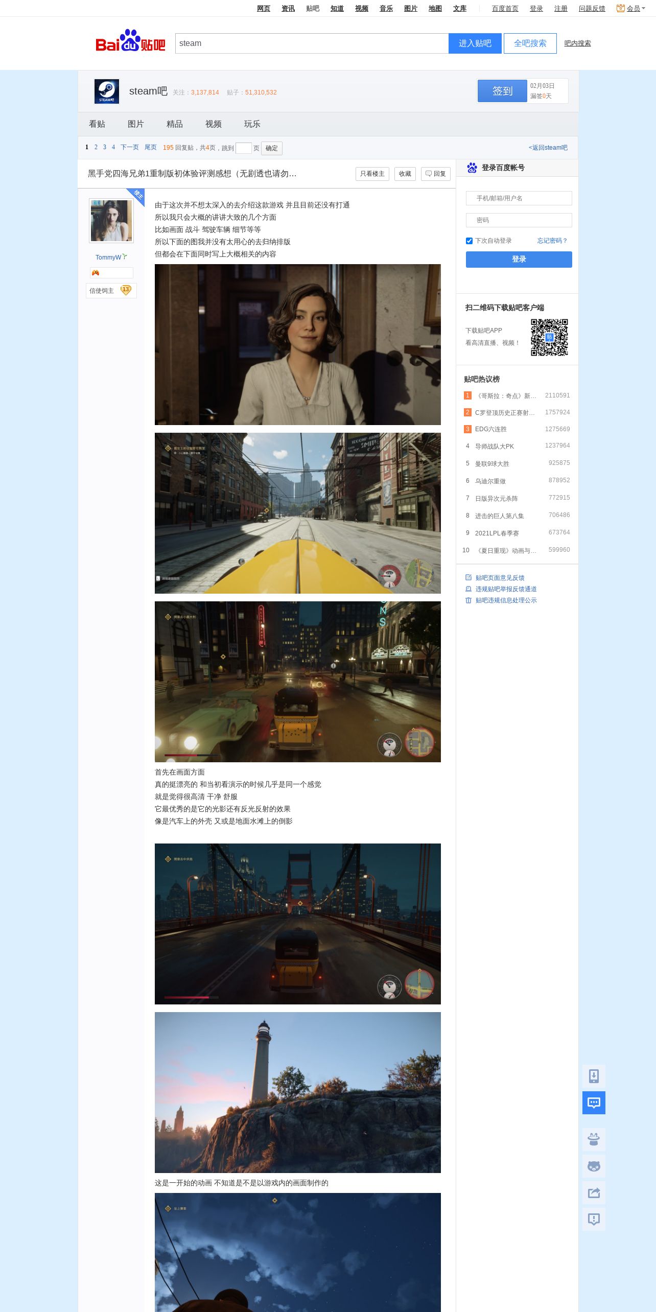Click the blue 登录 submit button
Viewport: 656px width, 1312px height.
pos(519,259)
